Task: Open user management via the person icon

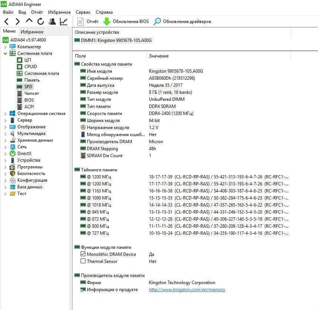Action: 52,22
